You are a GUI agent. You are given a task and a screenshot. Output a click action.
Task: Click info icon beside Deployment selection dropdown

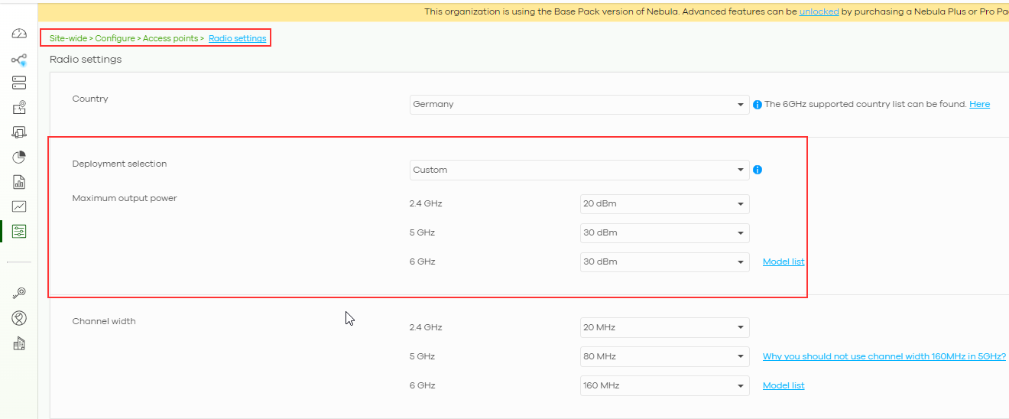point(758,170)
